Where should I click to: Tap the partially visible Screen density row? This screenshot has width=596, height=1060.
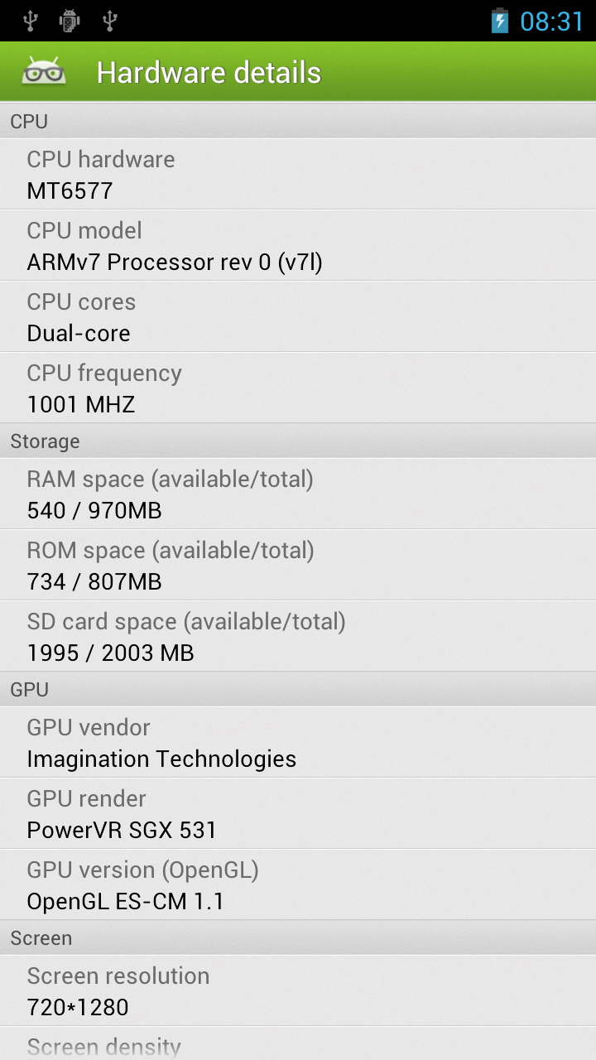pyautogui.click(x=298, y=1045)
